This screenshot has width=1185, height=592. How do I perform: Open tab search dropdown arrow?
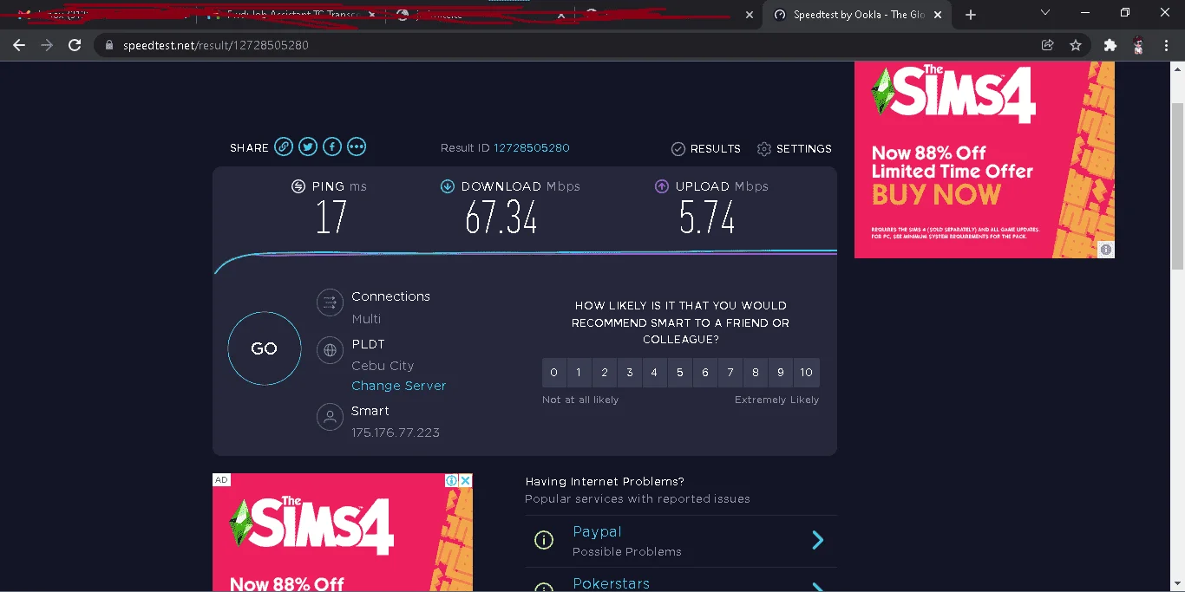pos(1045,13)
